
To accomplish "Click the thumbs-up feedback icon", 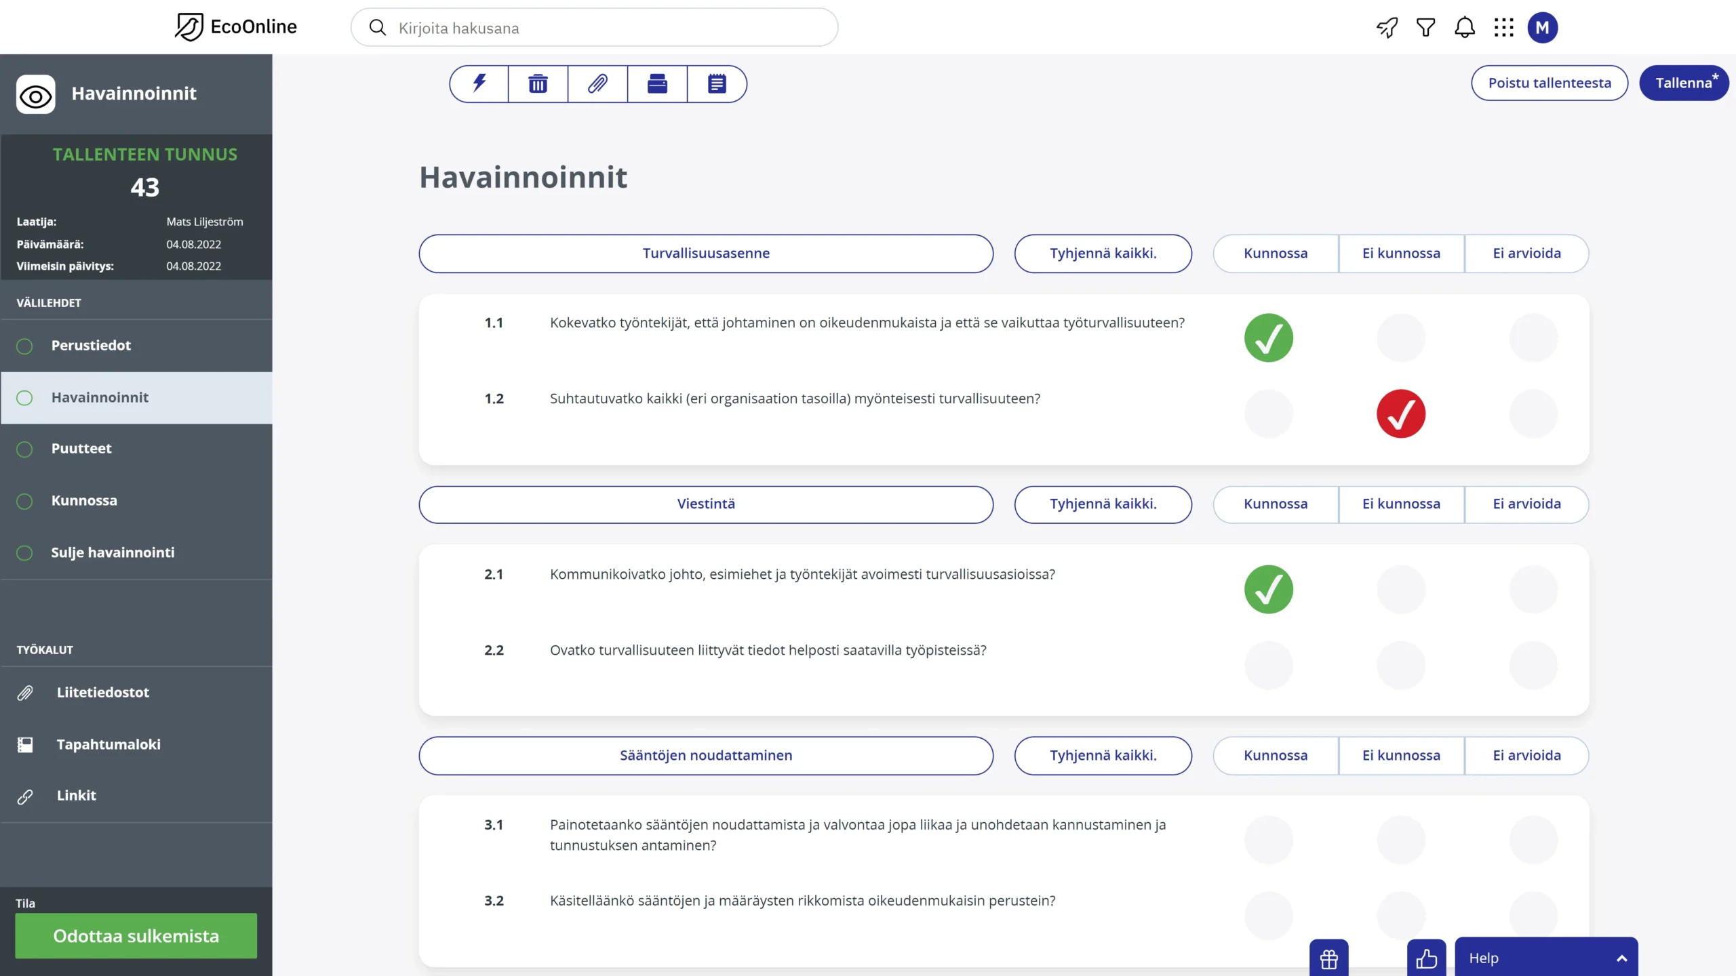I will pos(1426,958).
